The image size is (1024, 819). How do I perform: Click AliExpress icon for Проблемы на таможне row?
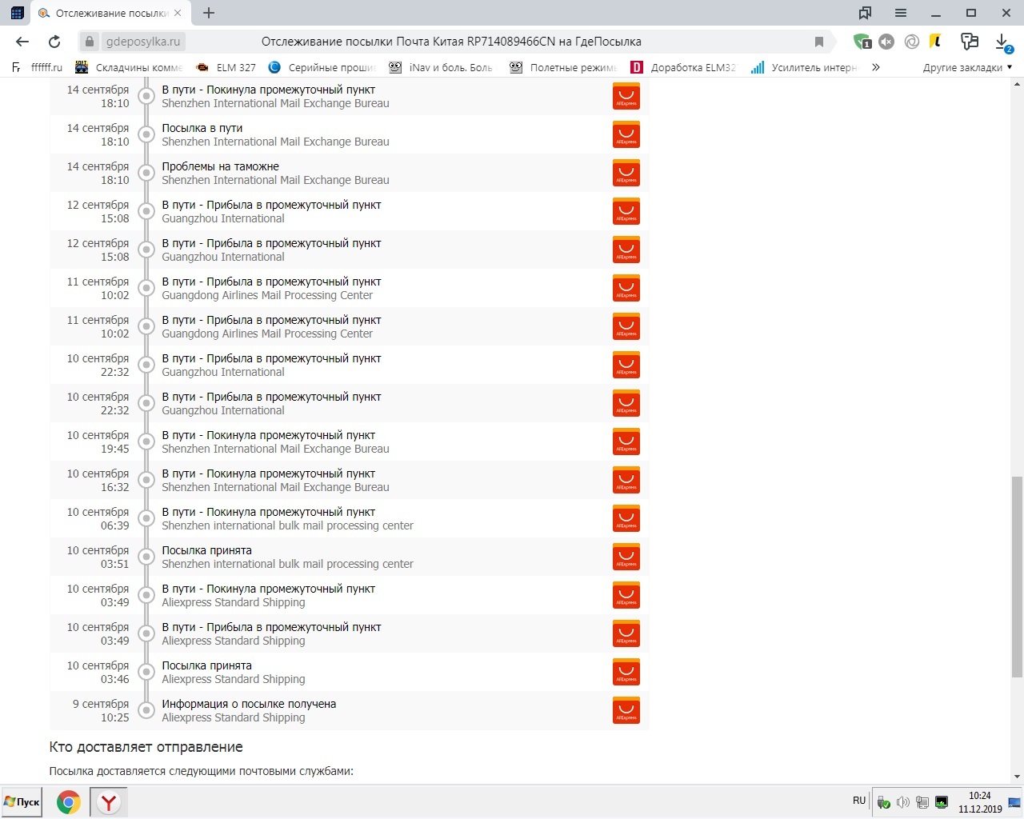(x=626, y=173)
